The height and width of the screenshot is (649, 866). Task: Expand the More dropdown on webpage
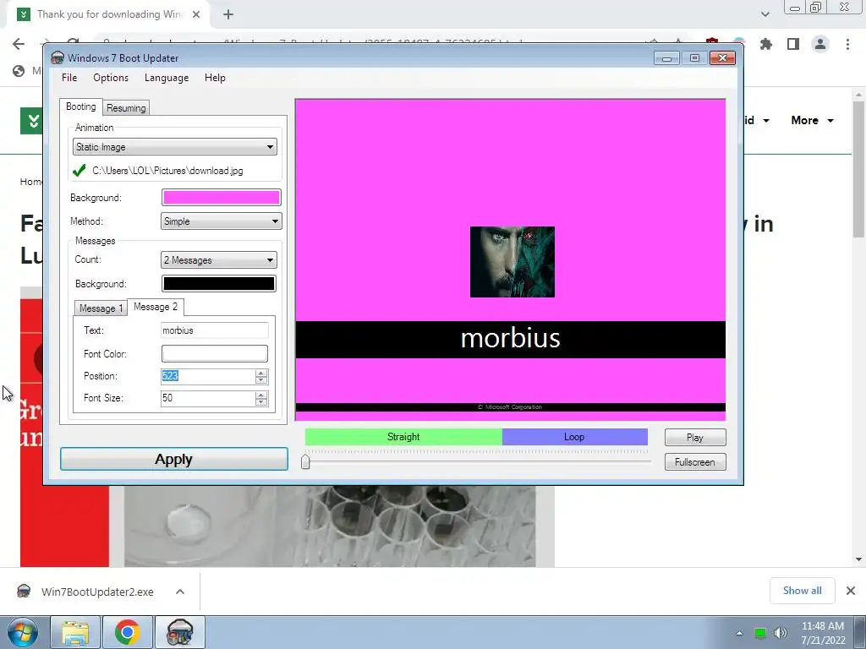click(812, 120)
